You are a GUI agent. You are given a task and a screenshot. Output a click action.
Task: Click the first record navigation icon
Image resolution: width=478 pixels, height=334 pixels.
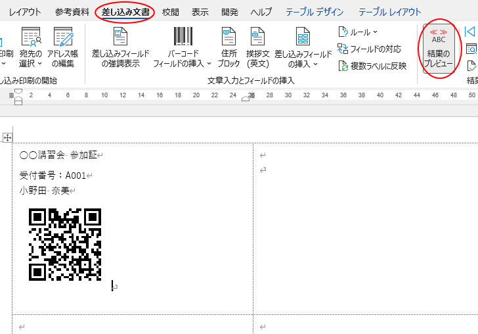click(x=470, y=32)
